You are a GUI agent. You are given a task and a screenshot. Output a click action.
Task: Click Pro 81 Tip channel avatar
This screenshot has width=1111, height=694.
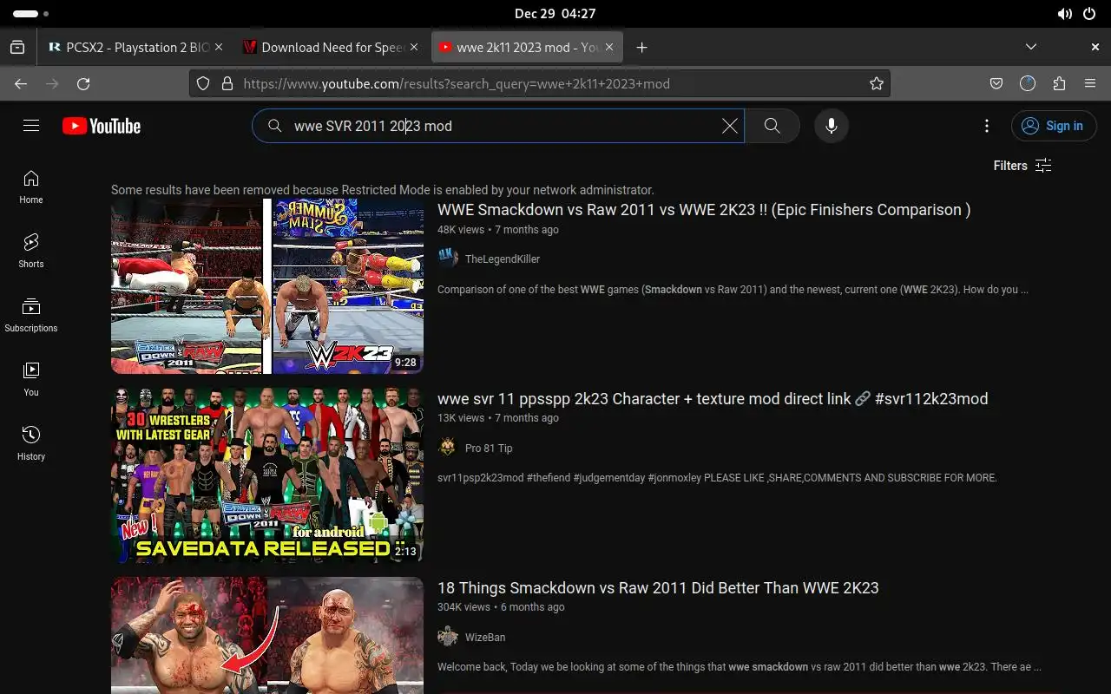pyautogui.click(x=448, y=448)
